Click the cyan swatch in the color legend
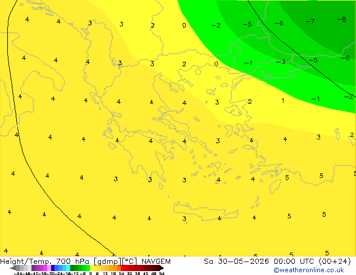This screenshot has height=275, width=356. [68, 268]
